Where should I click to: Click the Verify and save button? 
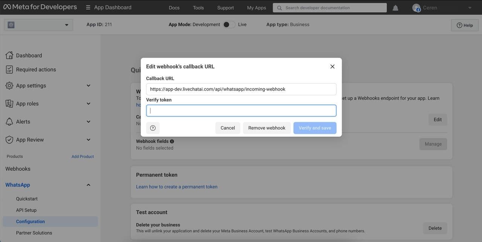pyautogui.click(x=315, y=128)
